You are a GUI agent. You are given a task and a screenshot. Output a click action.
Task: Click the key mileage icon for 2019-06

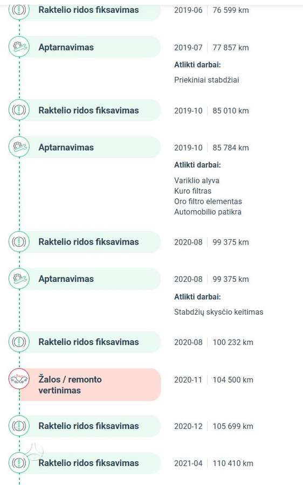(x=19, y=10)
